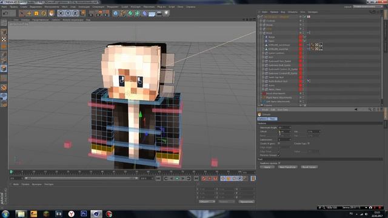Toggle Position keyframe channel icon
This screenshot has width=388, height=218.
tap(223, 178)
